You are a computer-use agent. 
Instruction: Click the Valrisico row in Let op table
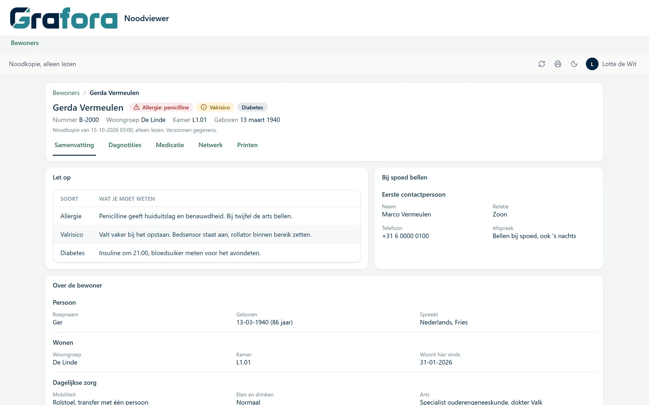(207, 235)
